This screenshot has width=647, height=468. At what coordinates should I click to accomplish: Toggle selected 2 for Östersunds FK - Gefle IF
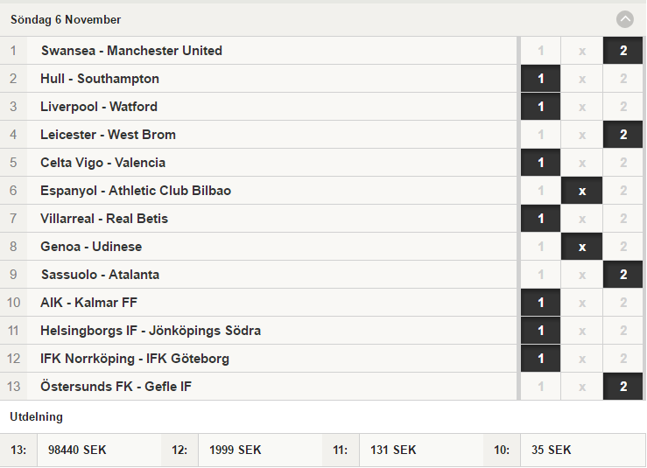coord(623,387)
